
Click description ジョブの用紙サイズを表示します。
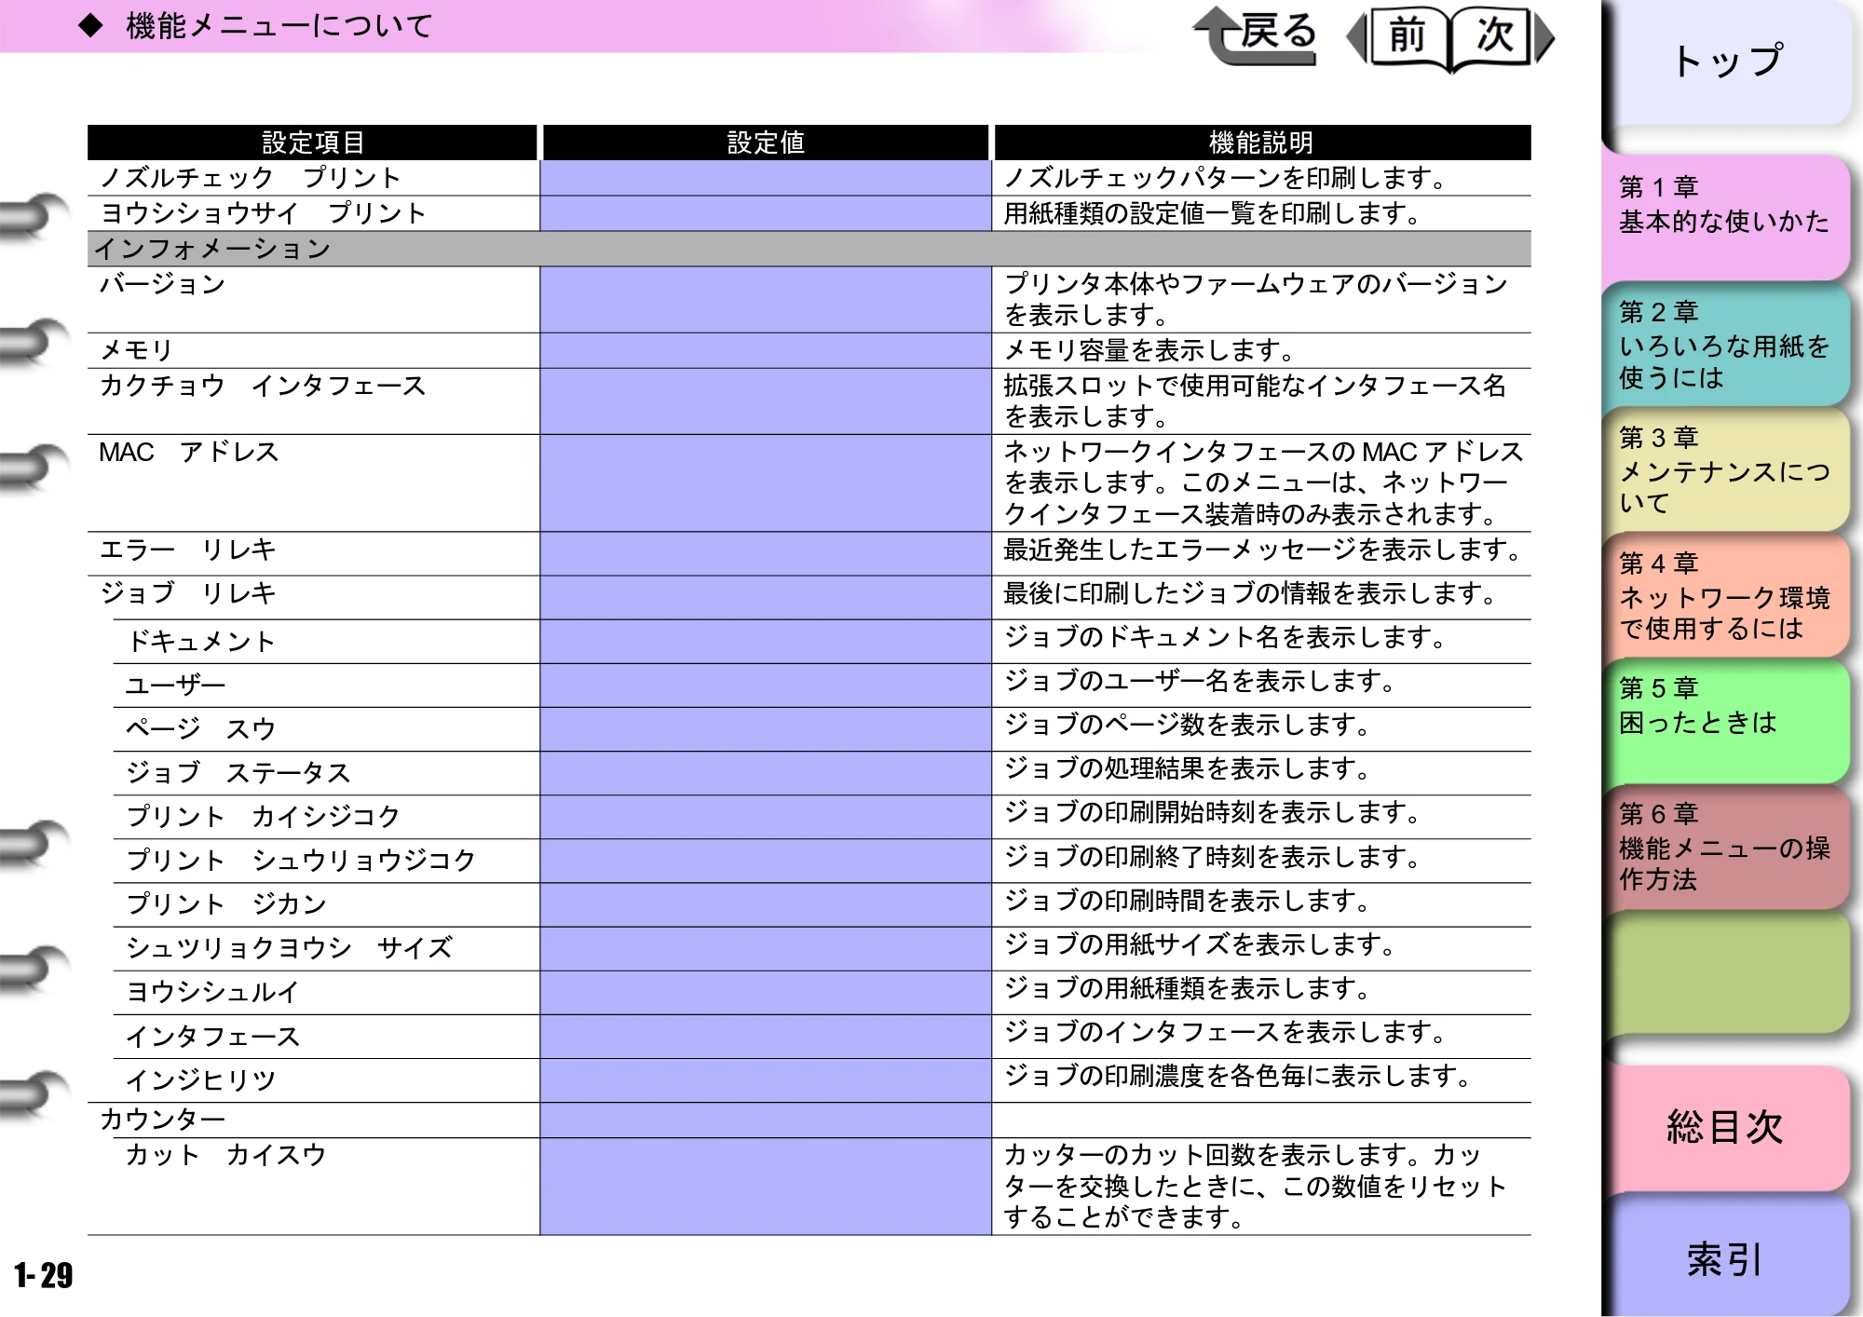(x=1200, y=944)
